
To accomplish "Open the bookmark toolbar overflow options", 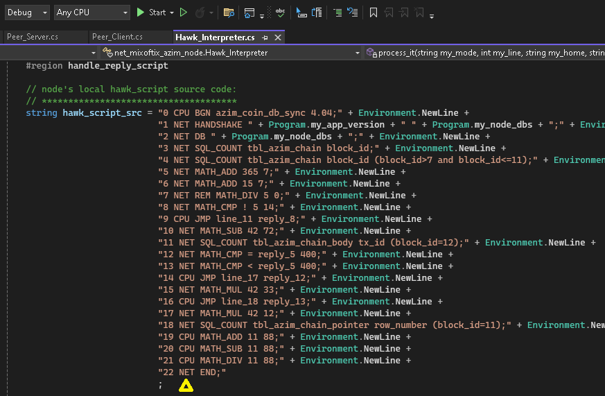I will pyautogui.click(x=432, y=16).
